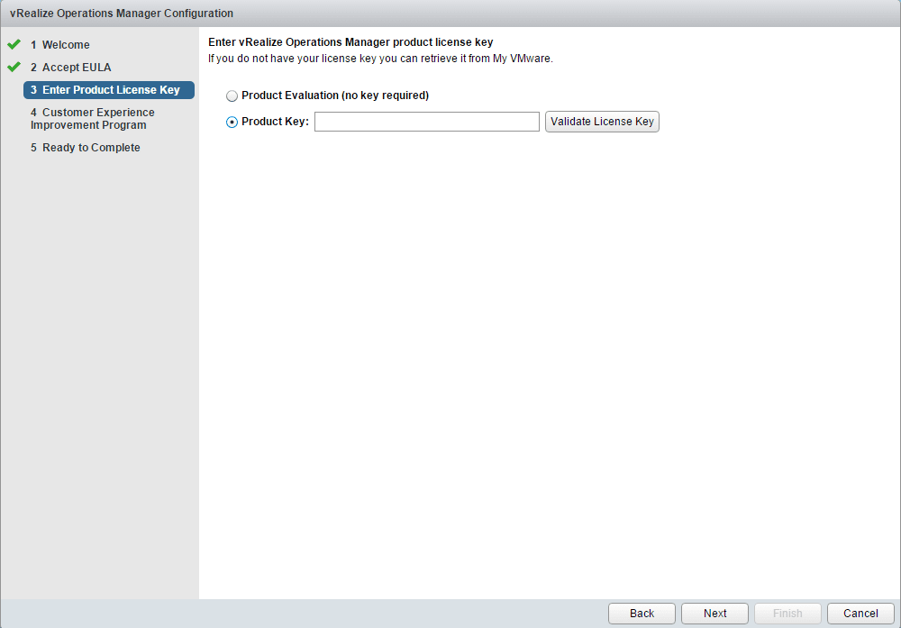The image size is (901, 628).
Task: Click heading 'Enter vRealize Operations Manager product license key'
Action: pos(350,42)
